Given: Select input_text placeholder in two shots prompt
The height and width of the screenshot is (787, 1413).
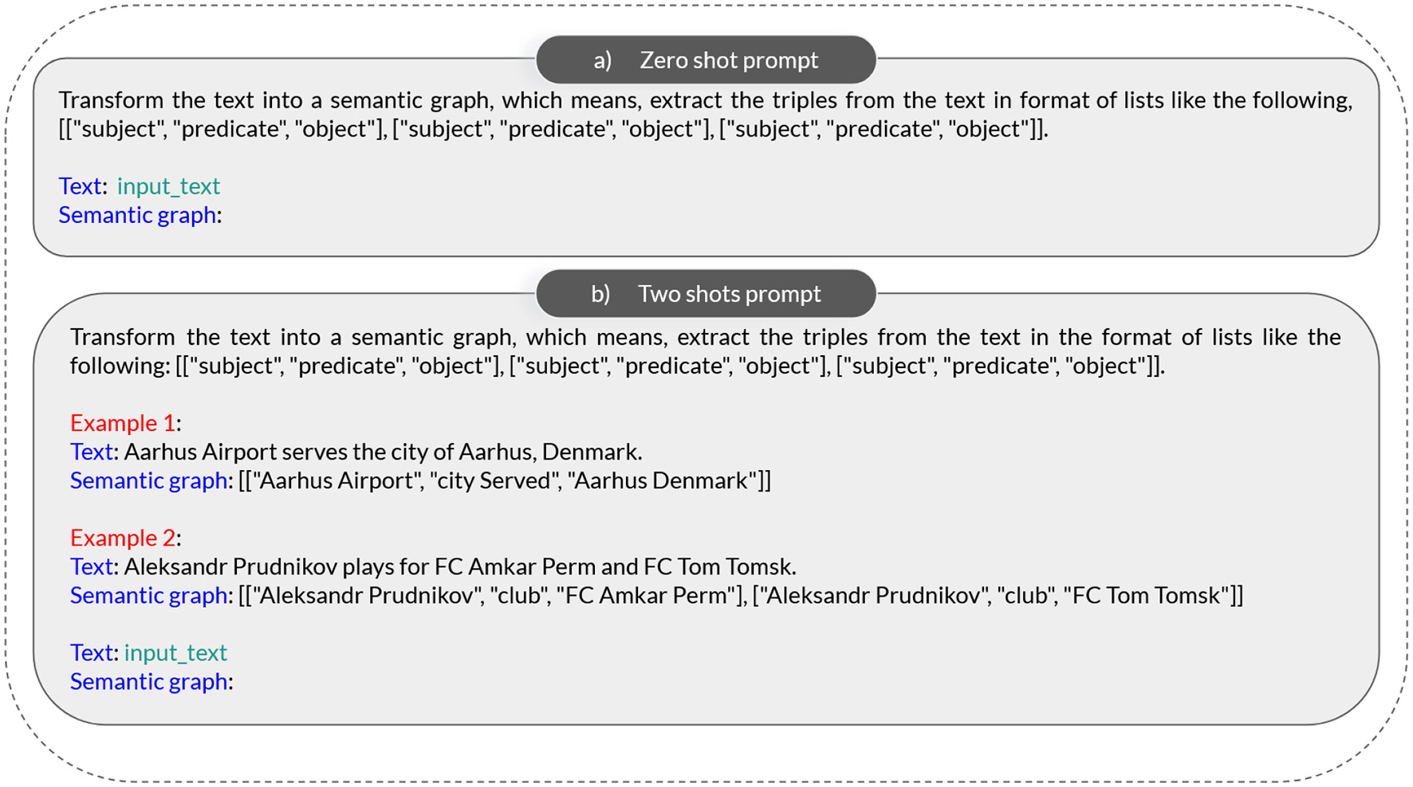Looking at the screenshot, I should (175, 653).
